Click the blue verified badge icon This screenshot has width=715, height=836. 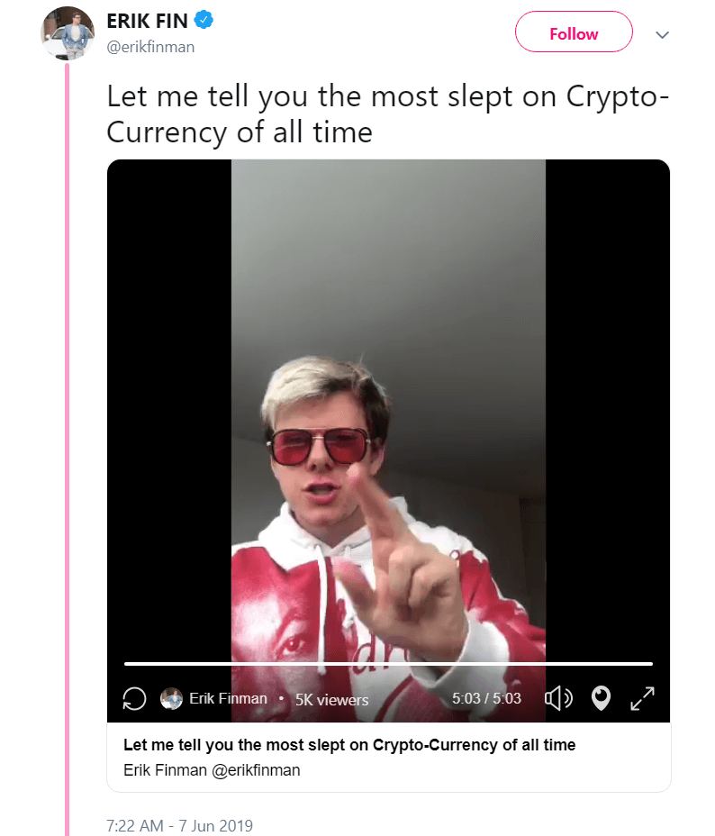tap(204, 20)
